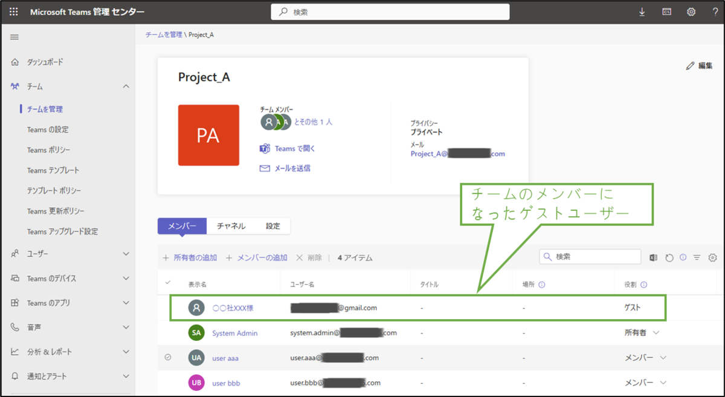Open role dropdown for user bbb
Image resolution: width=725 pixels, height=397 pixels.
[663, 382]
